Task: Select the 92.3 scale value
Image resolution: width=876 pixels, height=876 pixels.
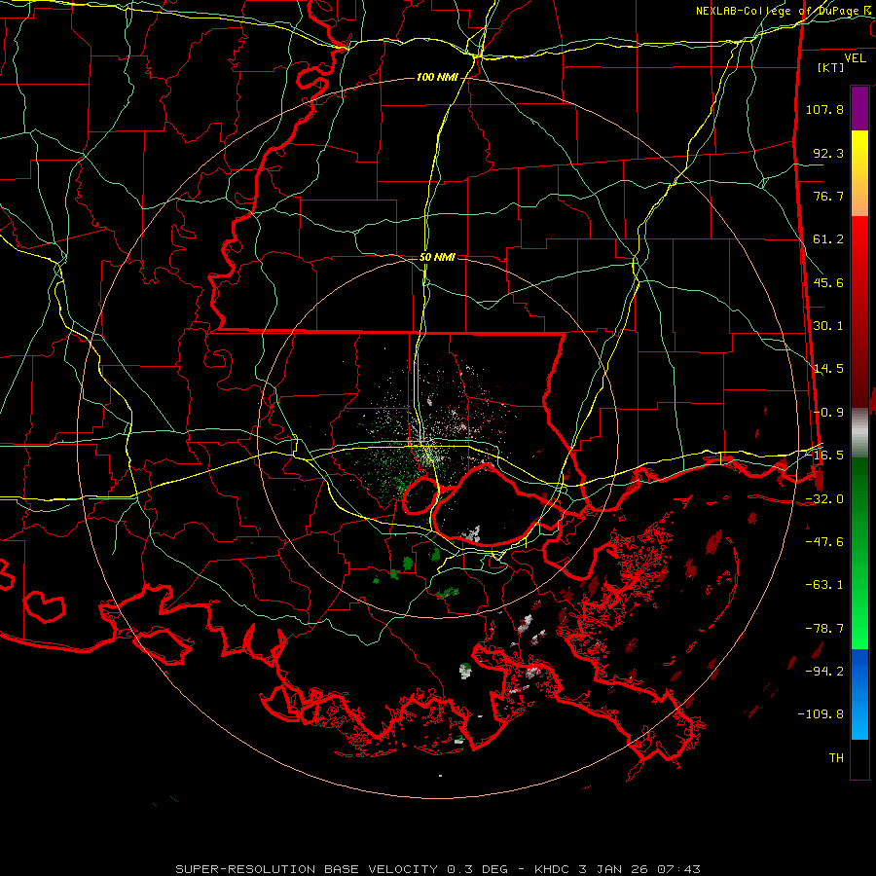Action: (828, 153)
